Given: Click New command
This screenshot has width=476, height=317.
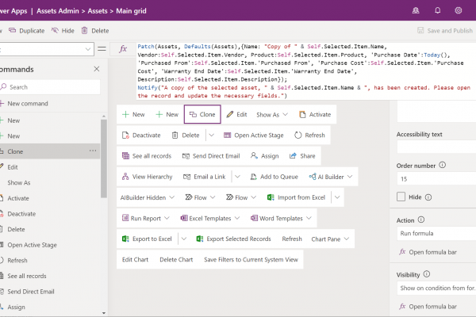Looking at the screenshot, I should 25,104.
